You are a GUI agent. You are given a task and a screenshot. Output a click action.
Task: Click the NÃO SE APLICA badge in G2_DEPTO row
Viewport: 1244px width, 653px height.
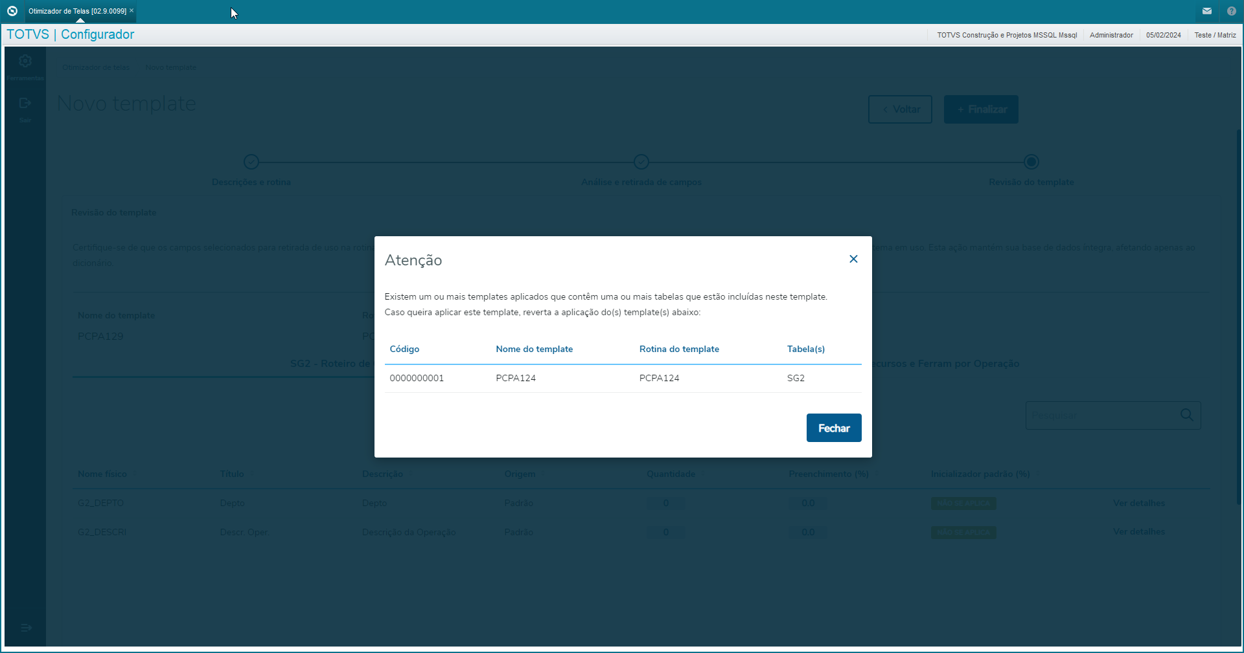point(963,503)
